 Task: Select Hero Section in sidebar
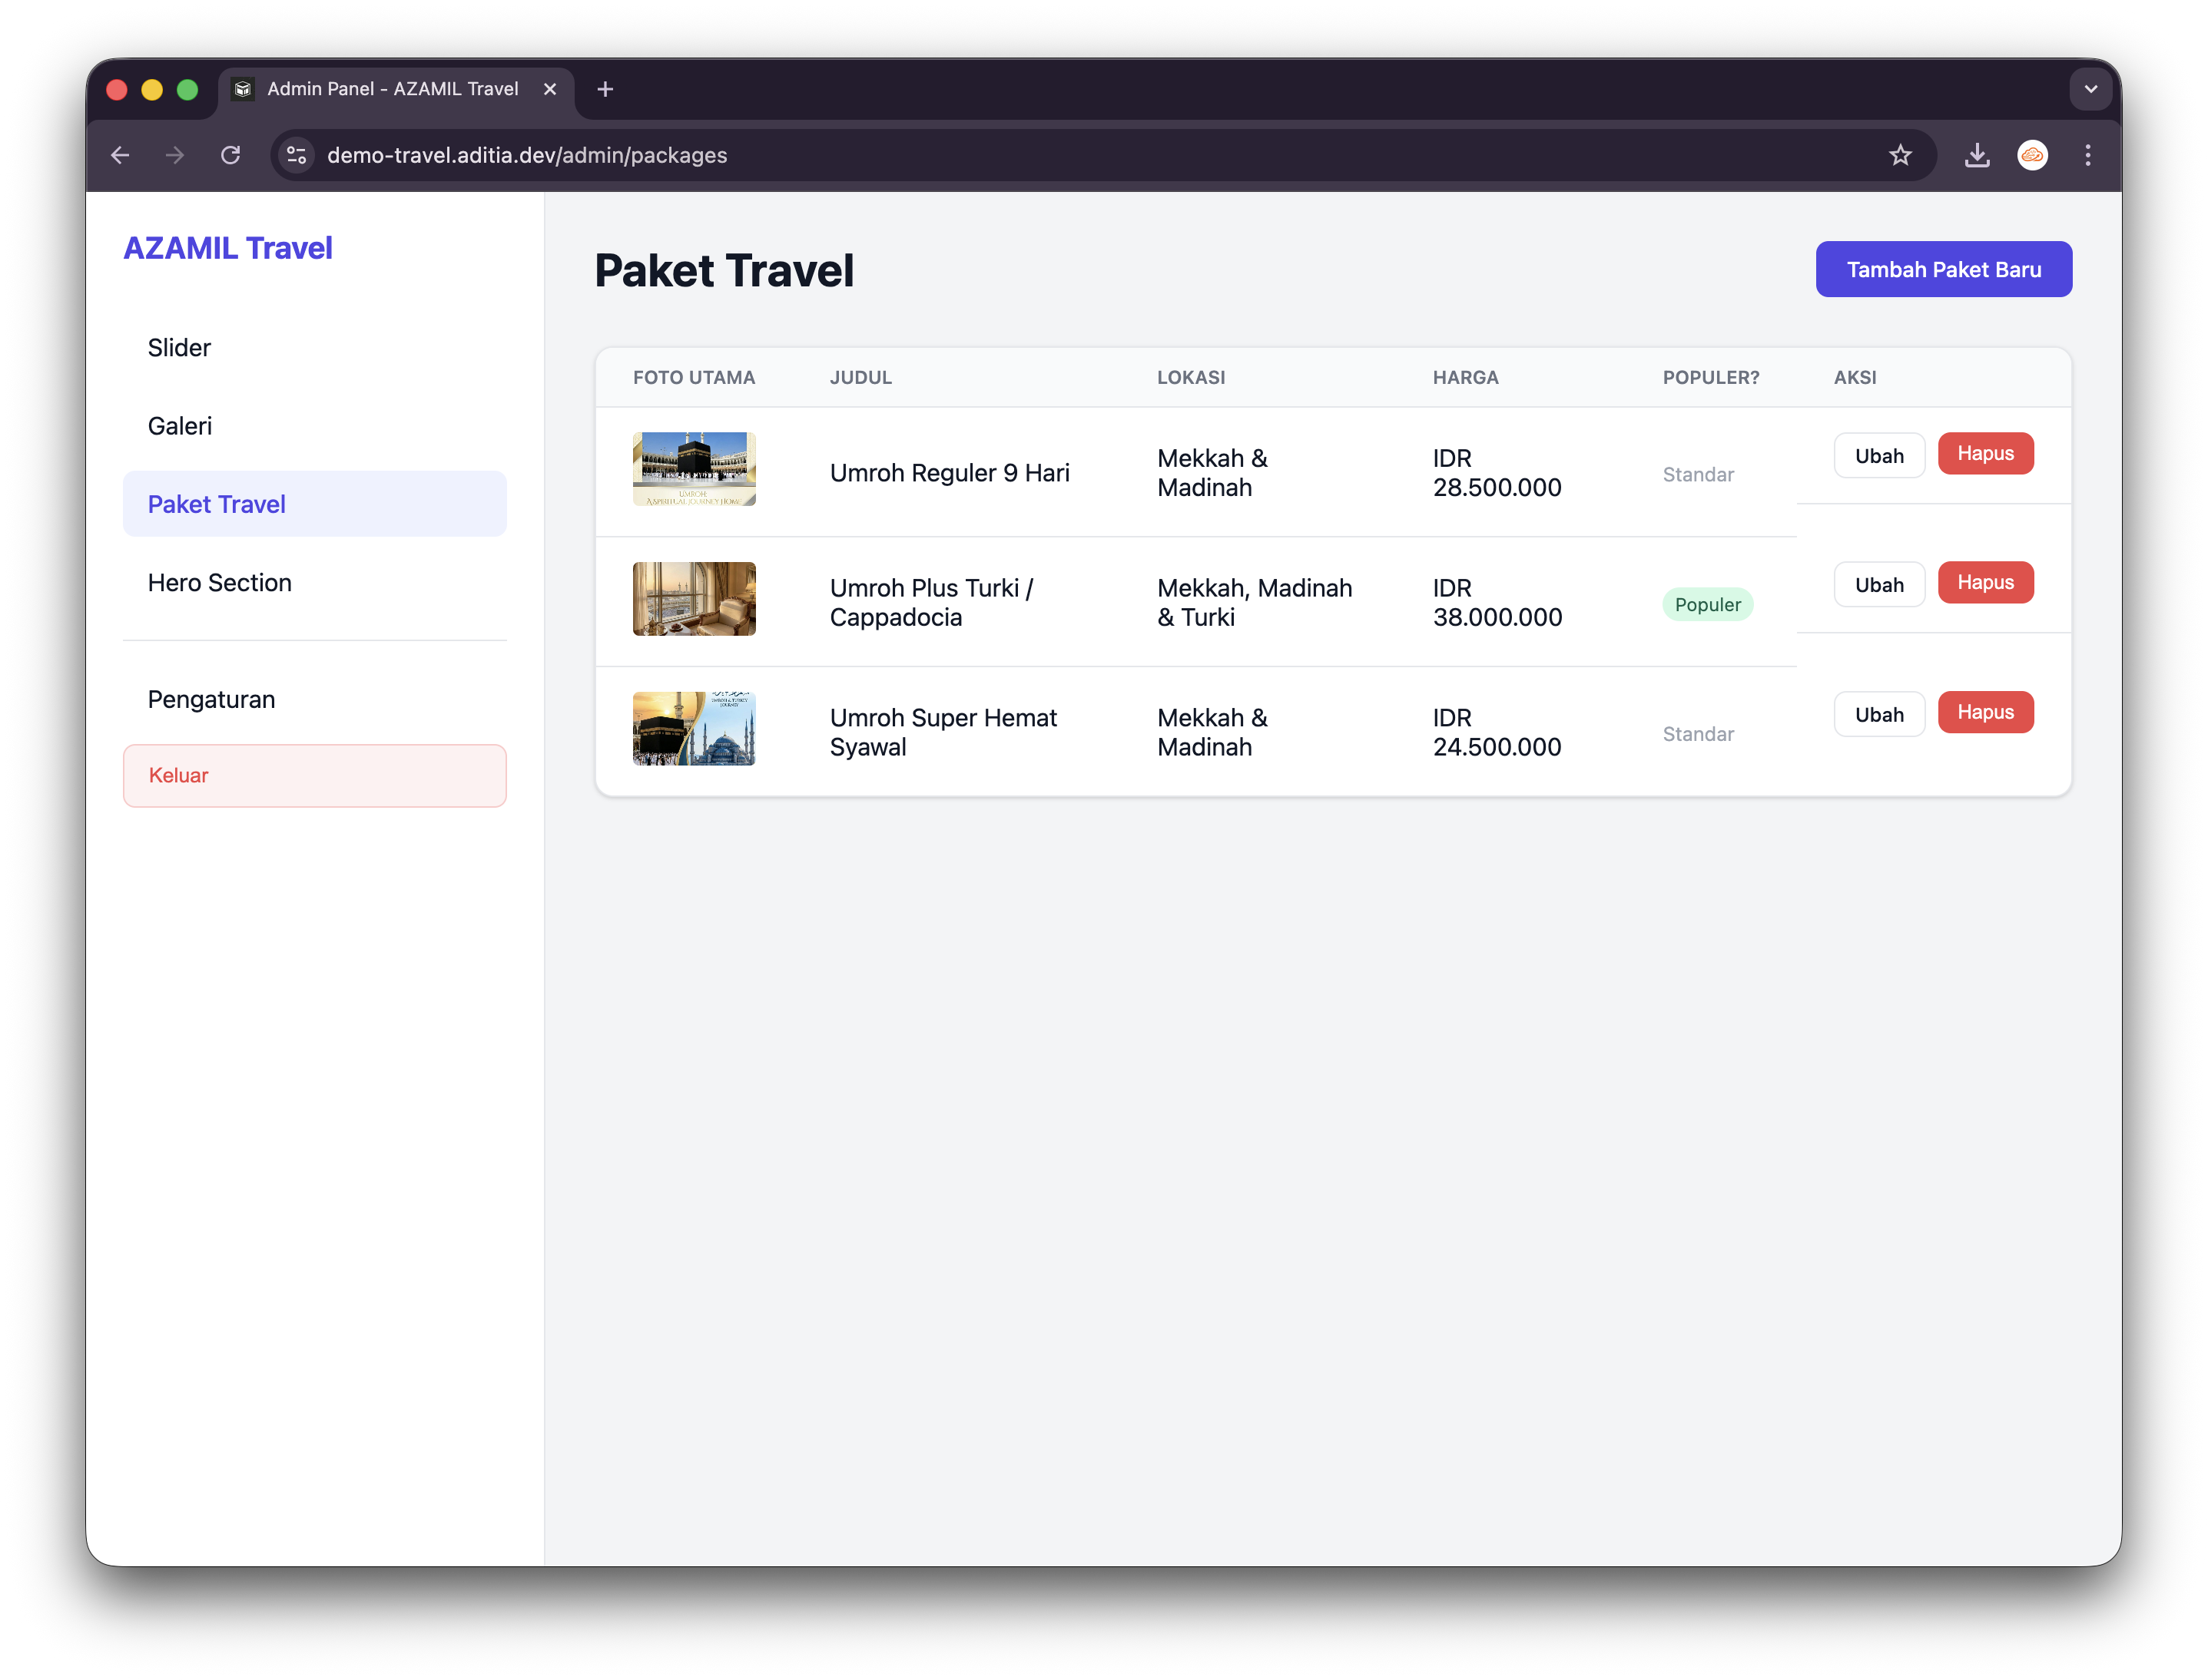[x=220, y=583]
